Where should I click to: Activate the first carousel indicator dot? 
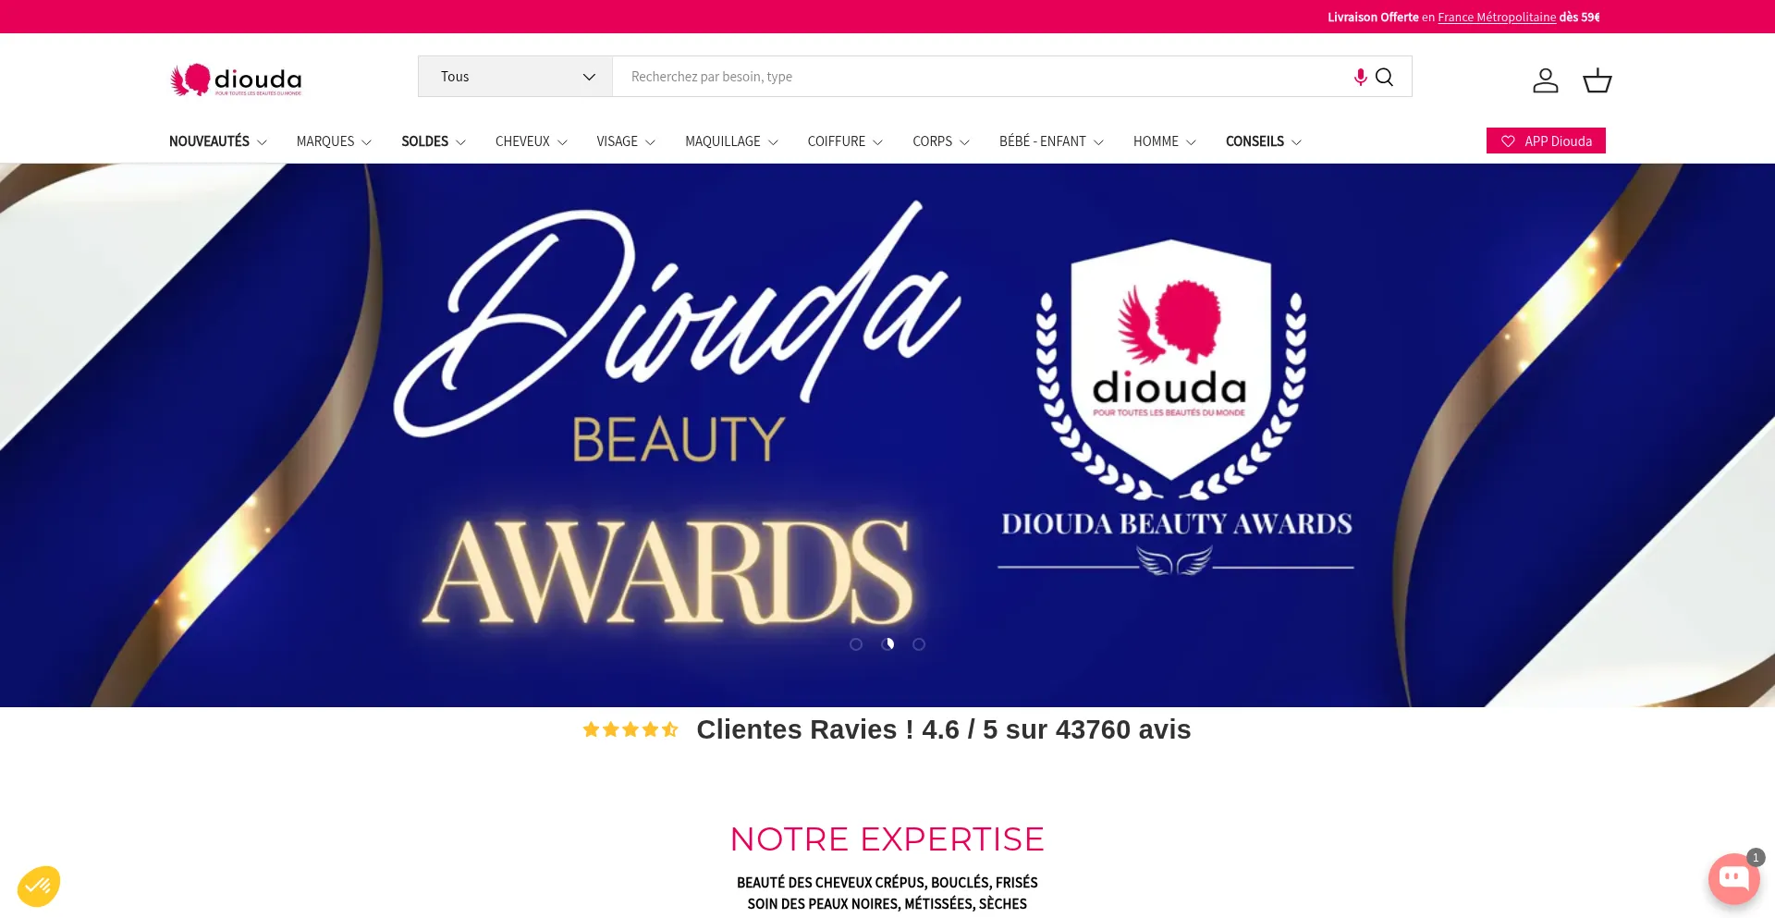[x=856, y=644]
